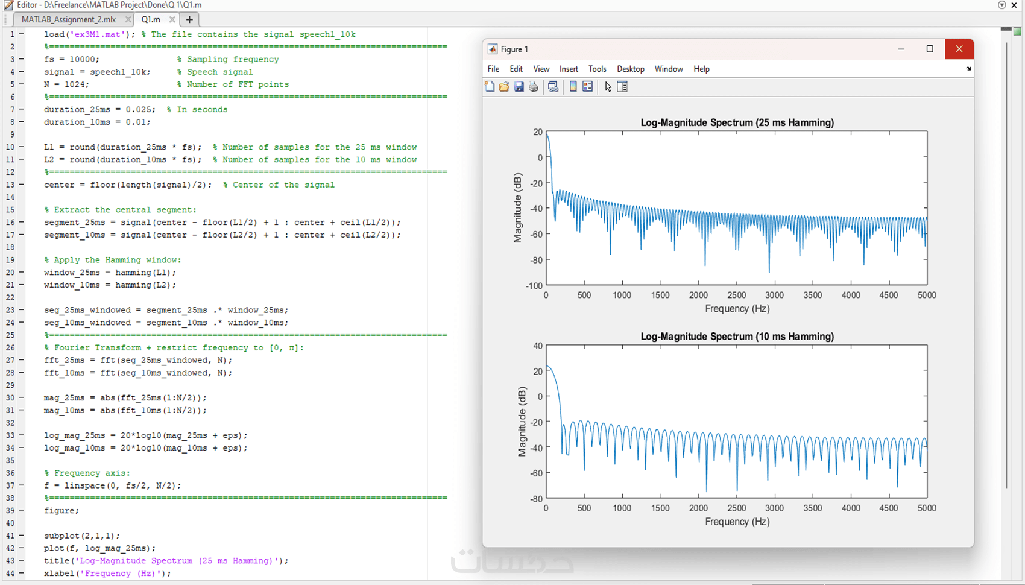Toggle breakpoint dash on line 27

(22, 360)
